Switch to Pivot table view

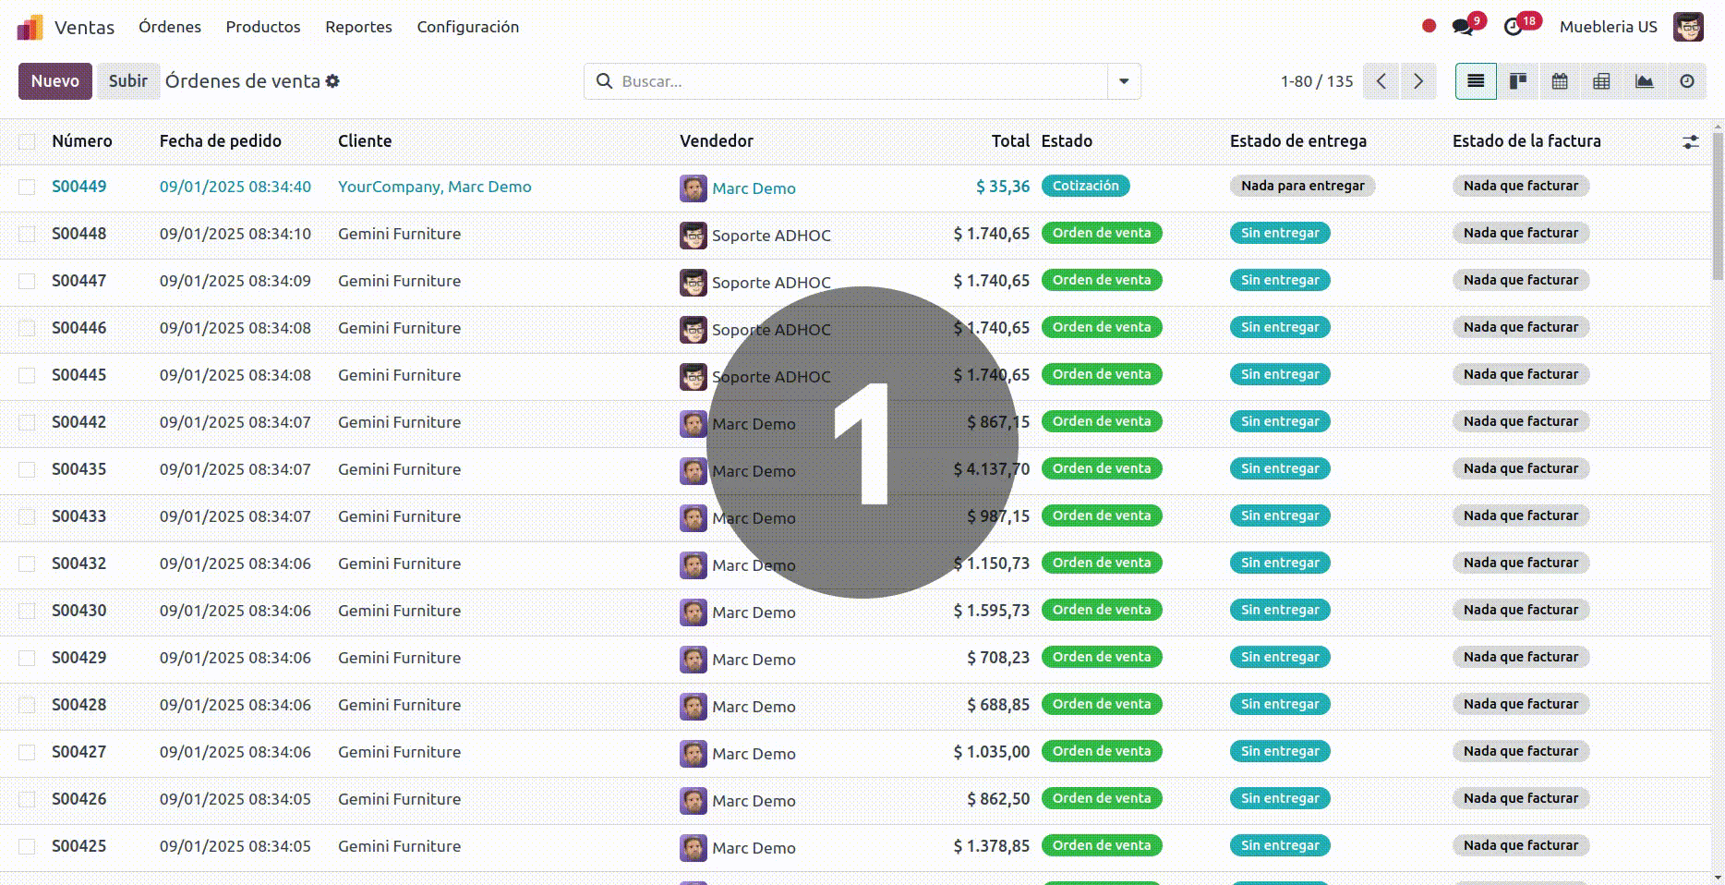[x=1601, y=81]
